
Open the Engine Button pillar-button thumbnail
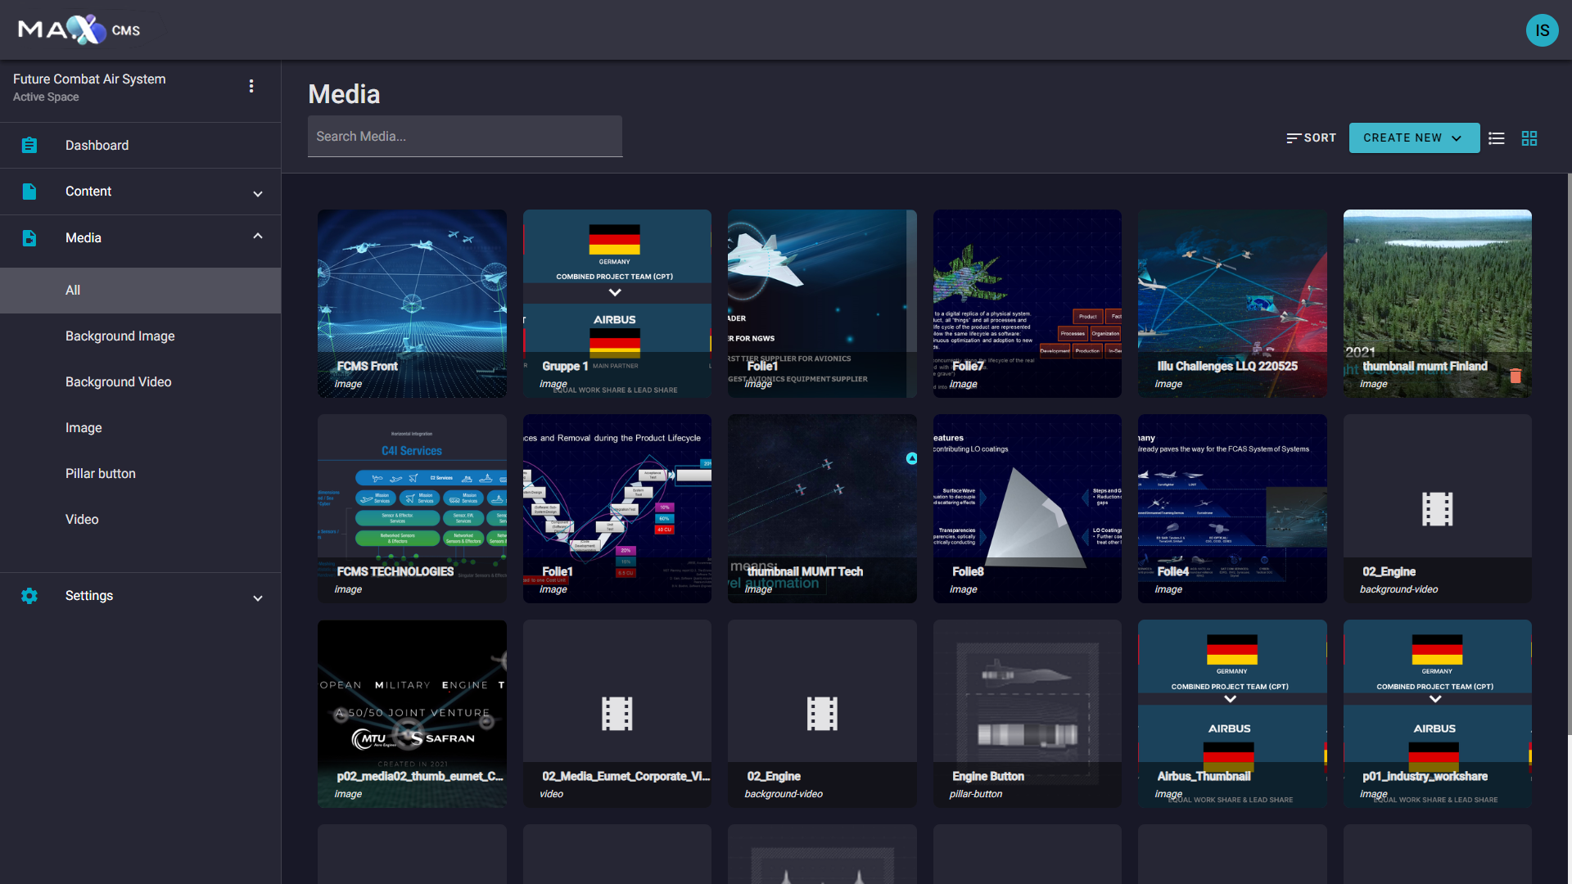pyautogui.click(x=1027, y=713)
